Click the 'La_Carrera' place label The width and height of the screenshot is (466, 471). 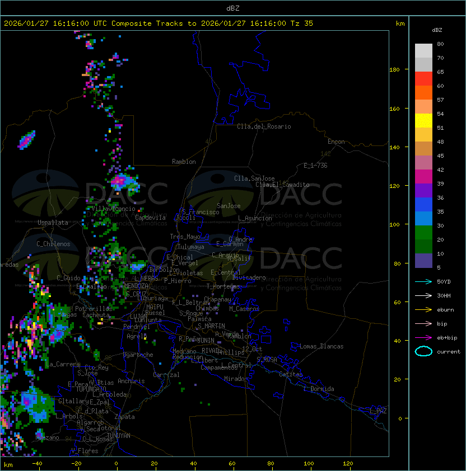[63, 364]
